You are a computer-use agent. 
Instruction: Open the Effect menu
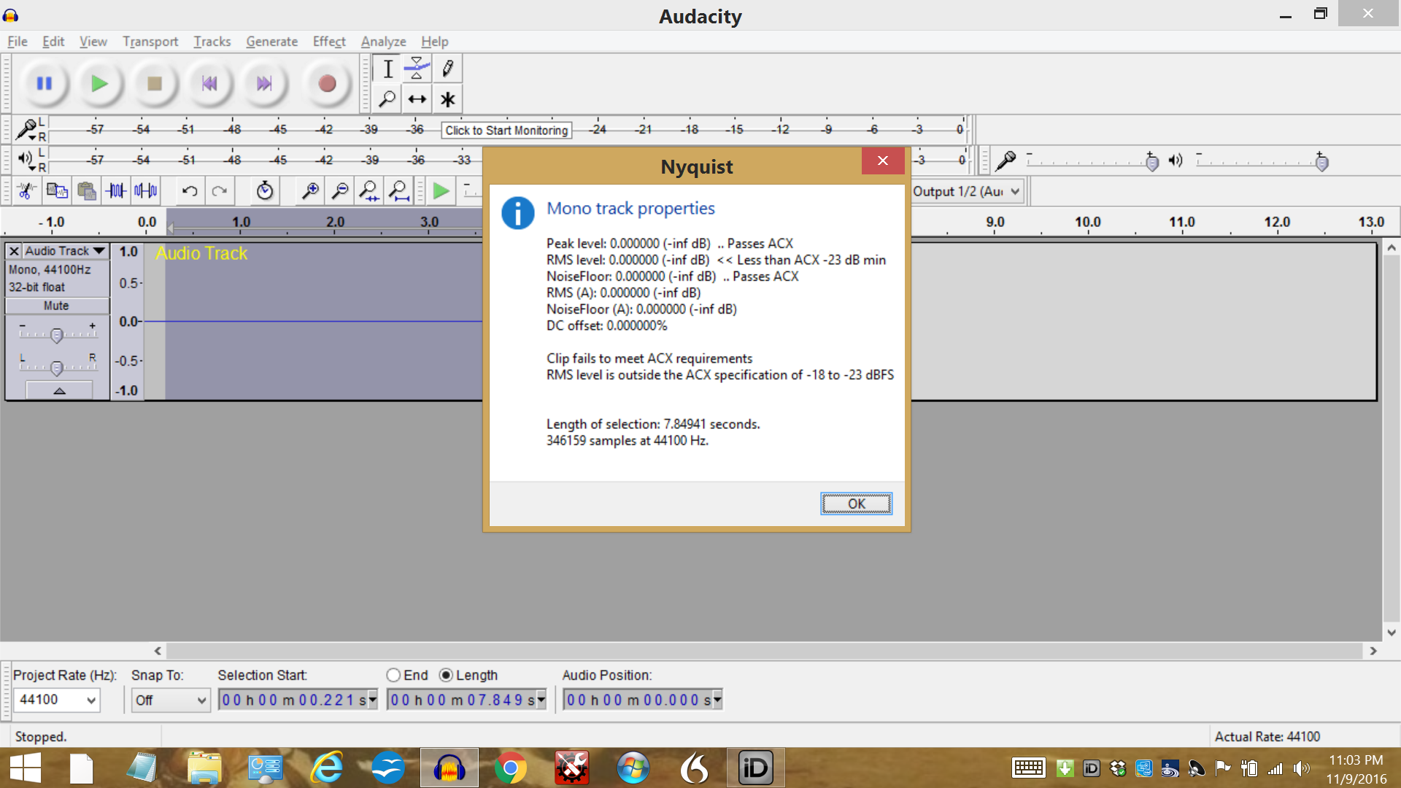click(x=328, y=42)
